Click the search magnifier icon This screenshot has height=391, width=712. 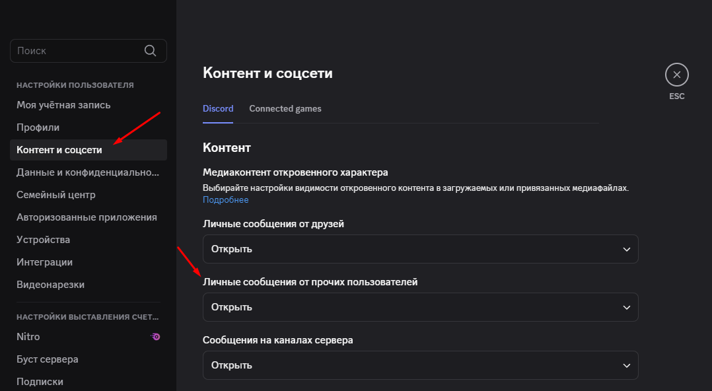151,51
